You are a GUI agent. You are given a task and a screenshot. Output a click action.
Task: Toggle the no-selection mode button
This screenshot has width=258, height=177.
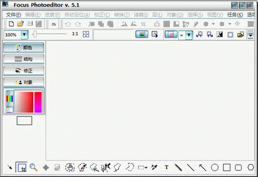171,34
